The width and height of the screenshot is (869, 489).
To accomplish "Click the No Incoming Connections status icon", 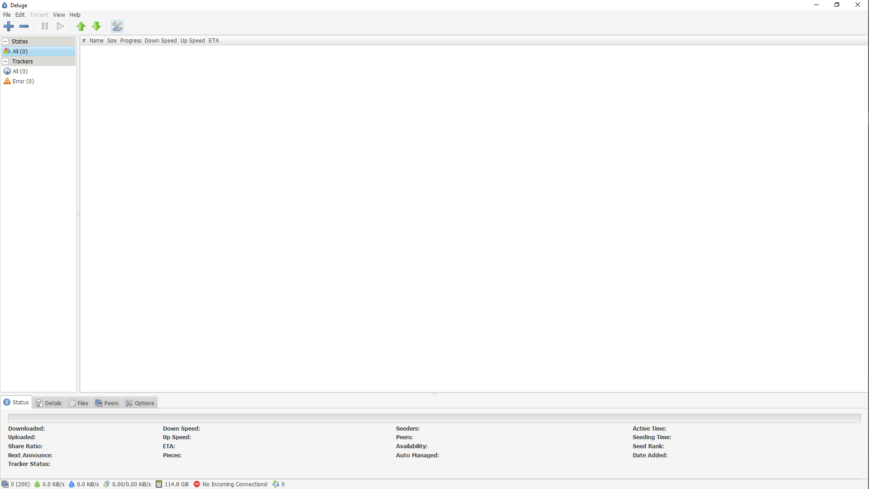I will (x=196, y=484).
